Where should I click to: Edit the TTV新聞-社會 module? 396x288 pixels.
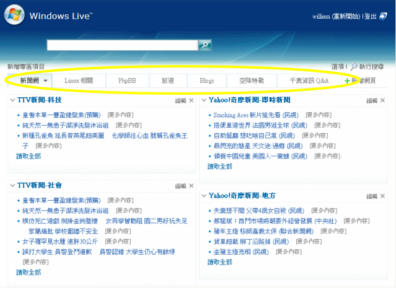(180, 186)
